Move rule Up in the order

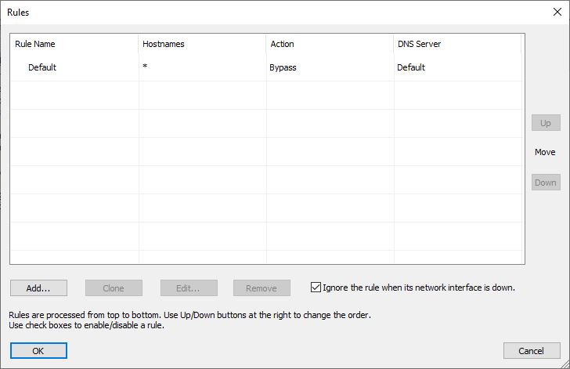(x=546, y=123)
